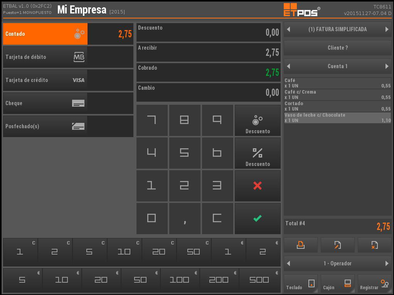
Task: Tap keypad digit 4
Action: click(x=152, y=153)
